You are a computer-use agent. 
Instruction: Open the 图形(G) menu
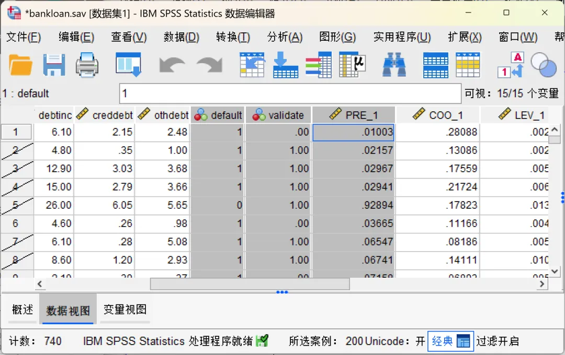click(x=337, y=37)
